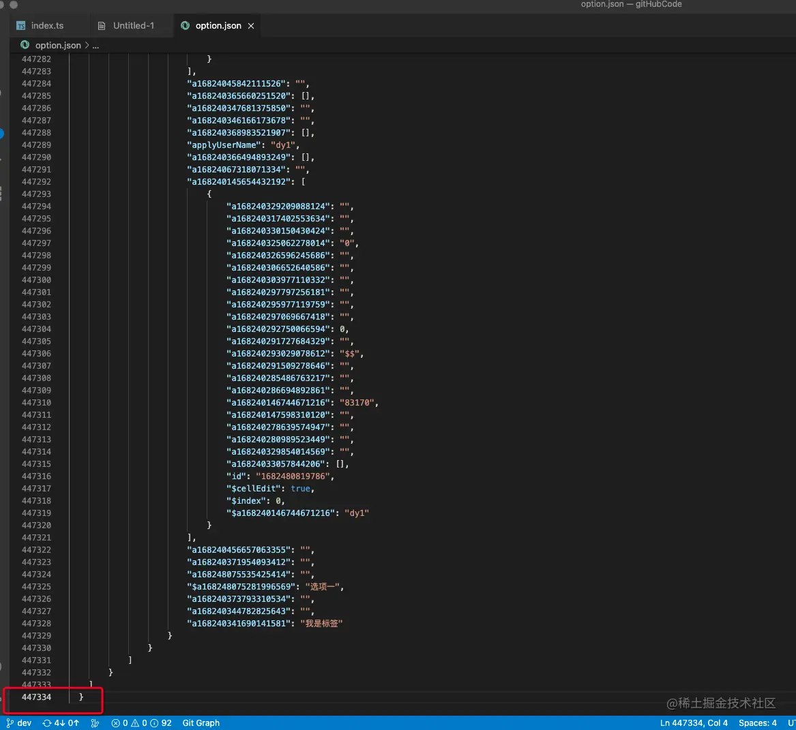The height and width of the screenshot is (730, 796).
Task: Click the option.json breadcrumb file icon
Action: click(25, 44)
